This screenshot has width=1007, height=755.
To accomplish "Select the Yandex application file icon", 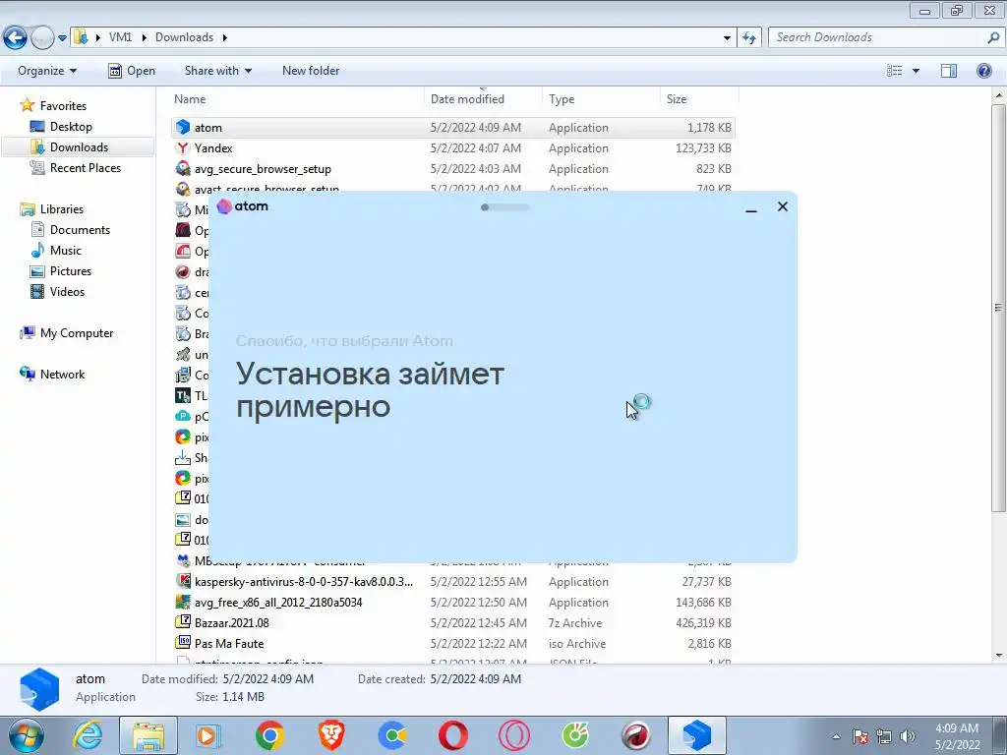I will pos(183,147).
